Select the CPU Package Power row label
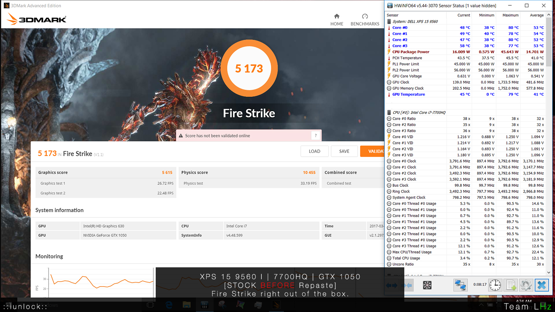This screenshot has height=312, width=555. click(x=411, y=52)
